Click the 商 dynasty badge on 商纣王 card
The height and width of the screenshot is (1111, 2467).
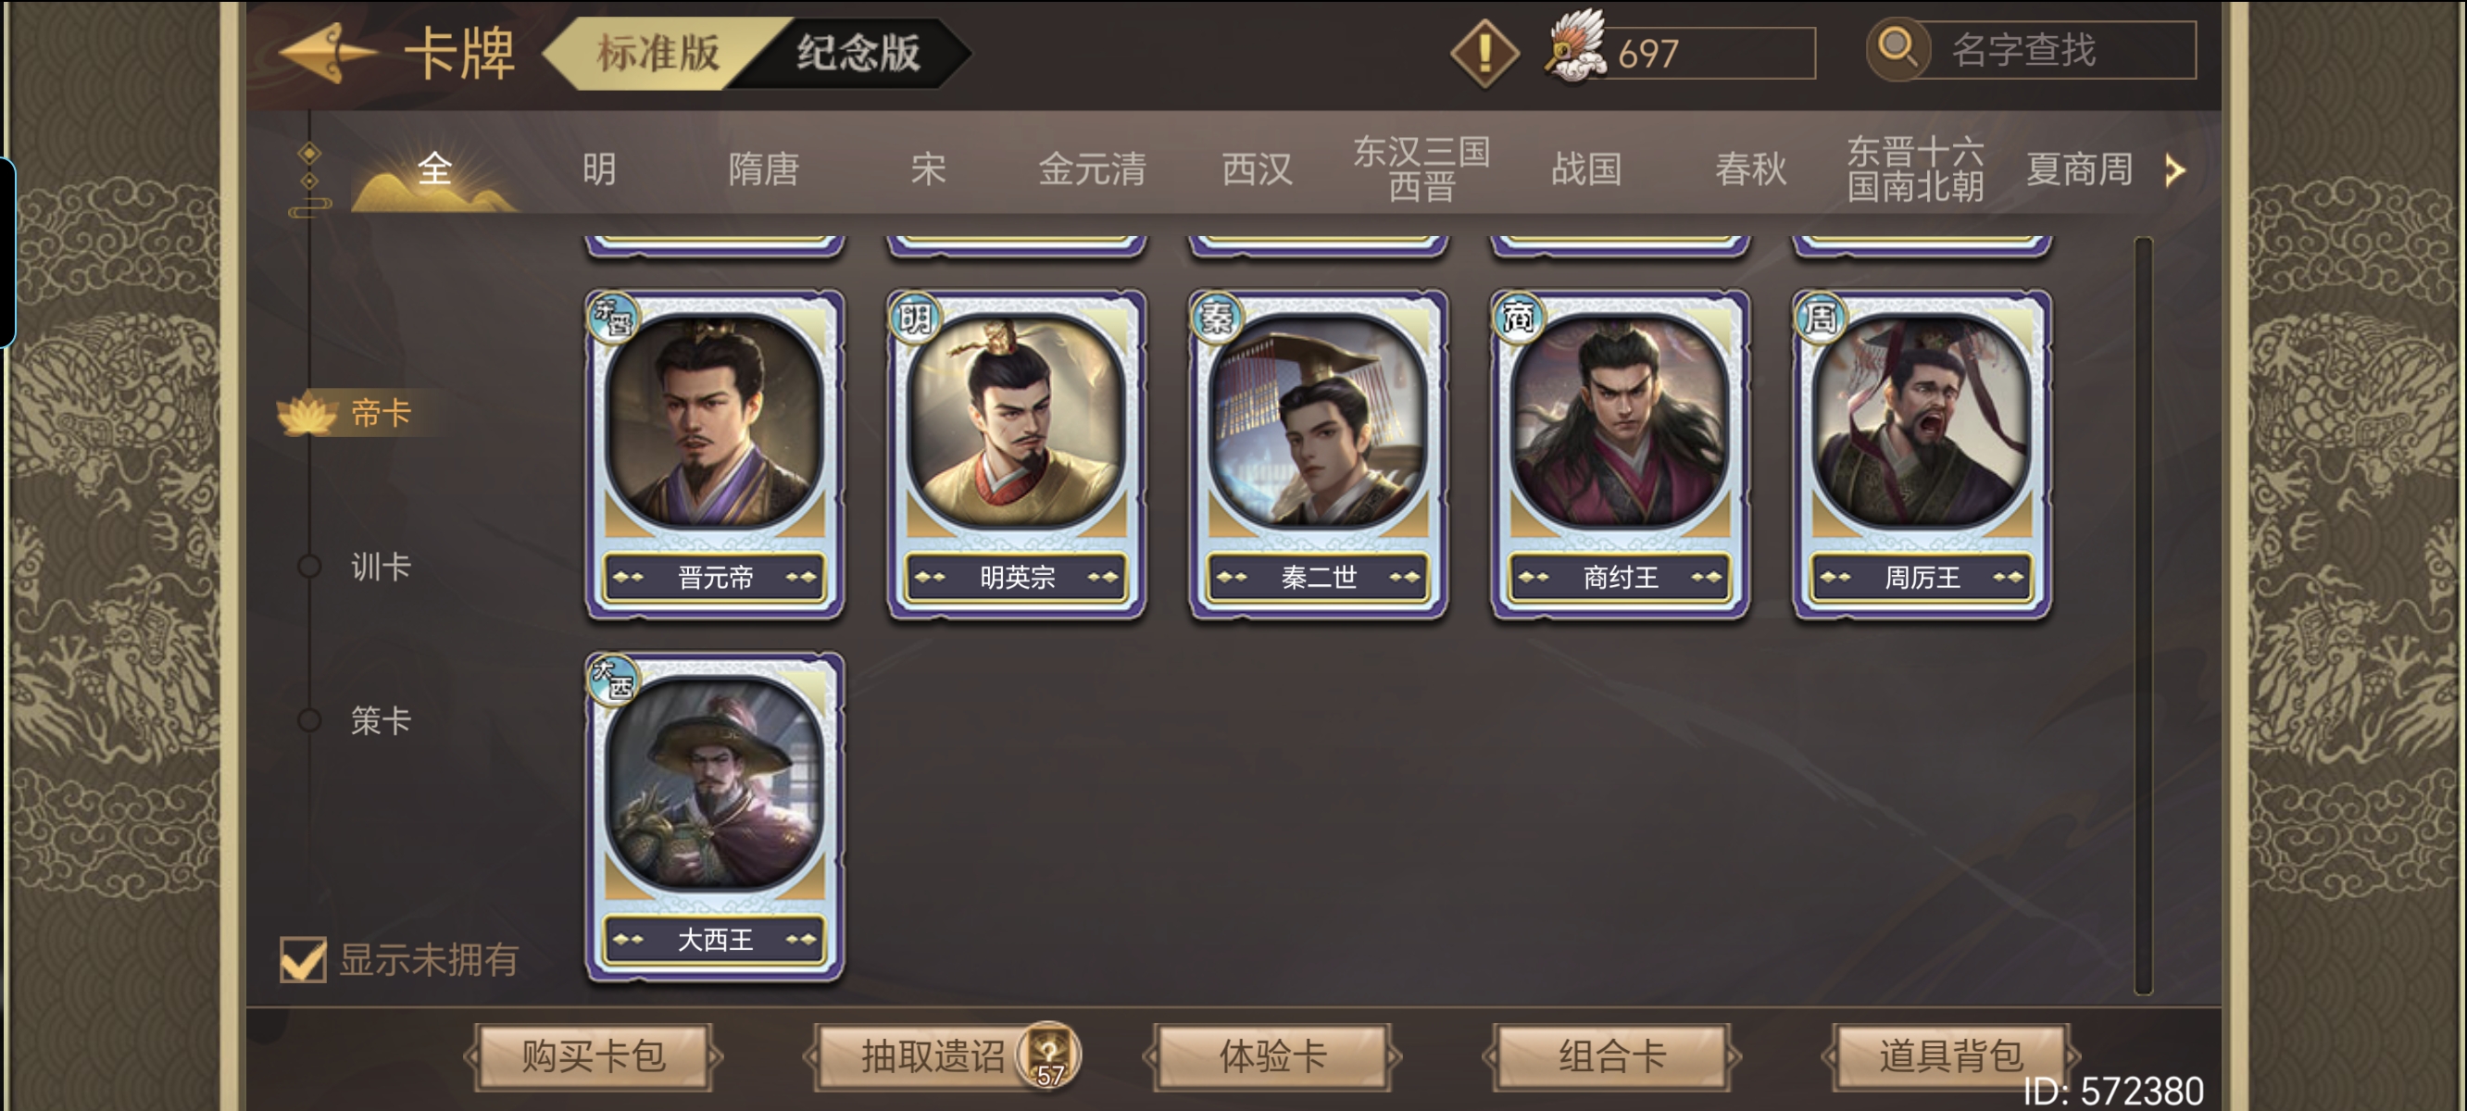point(1517,317)
